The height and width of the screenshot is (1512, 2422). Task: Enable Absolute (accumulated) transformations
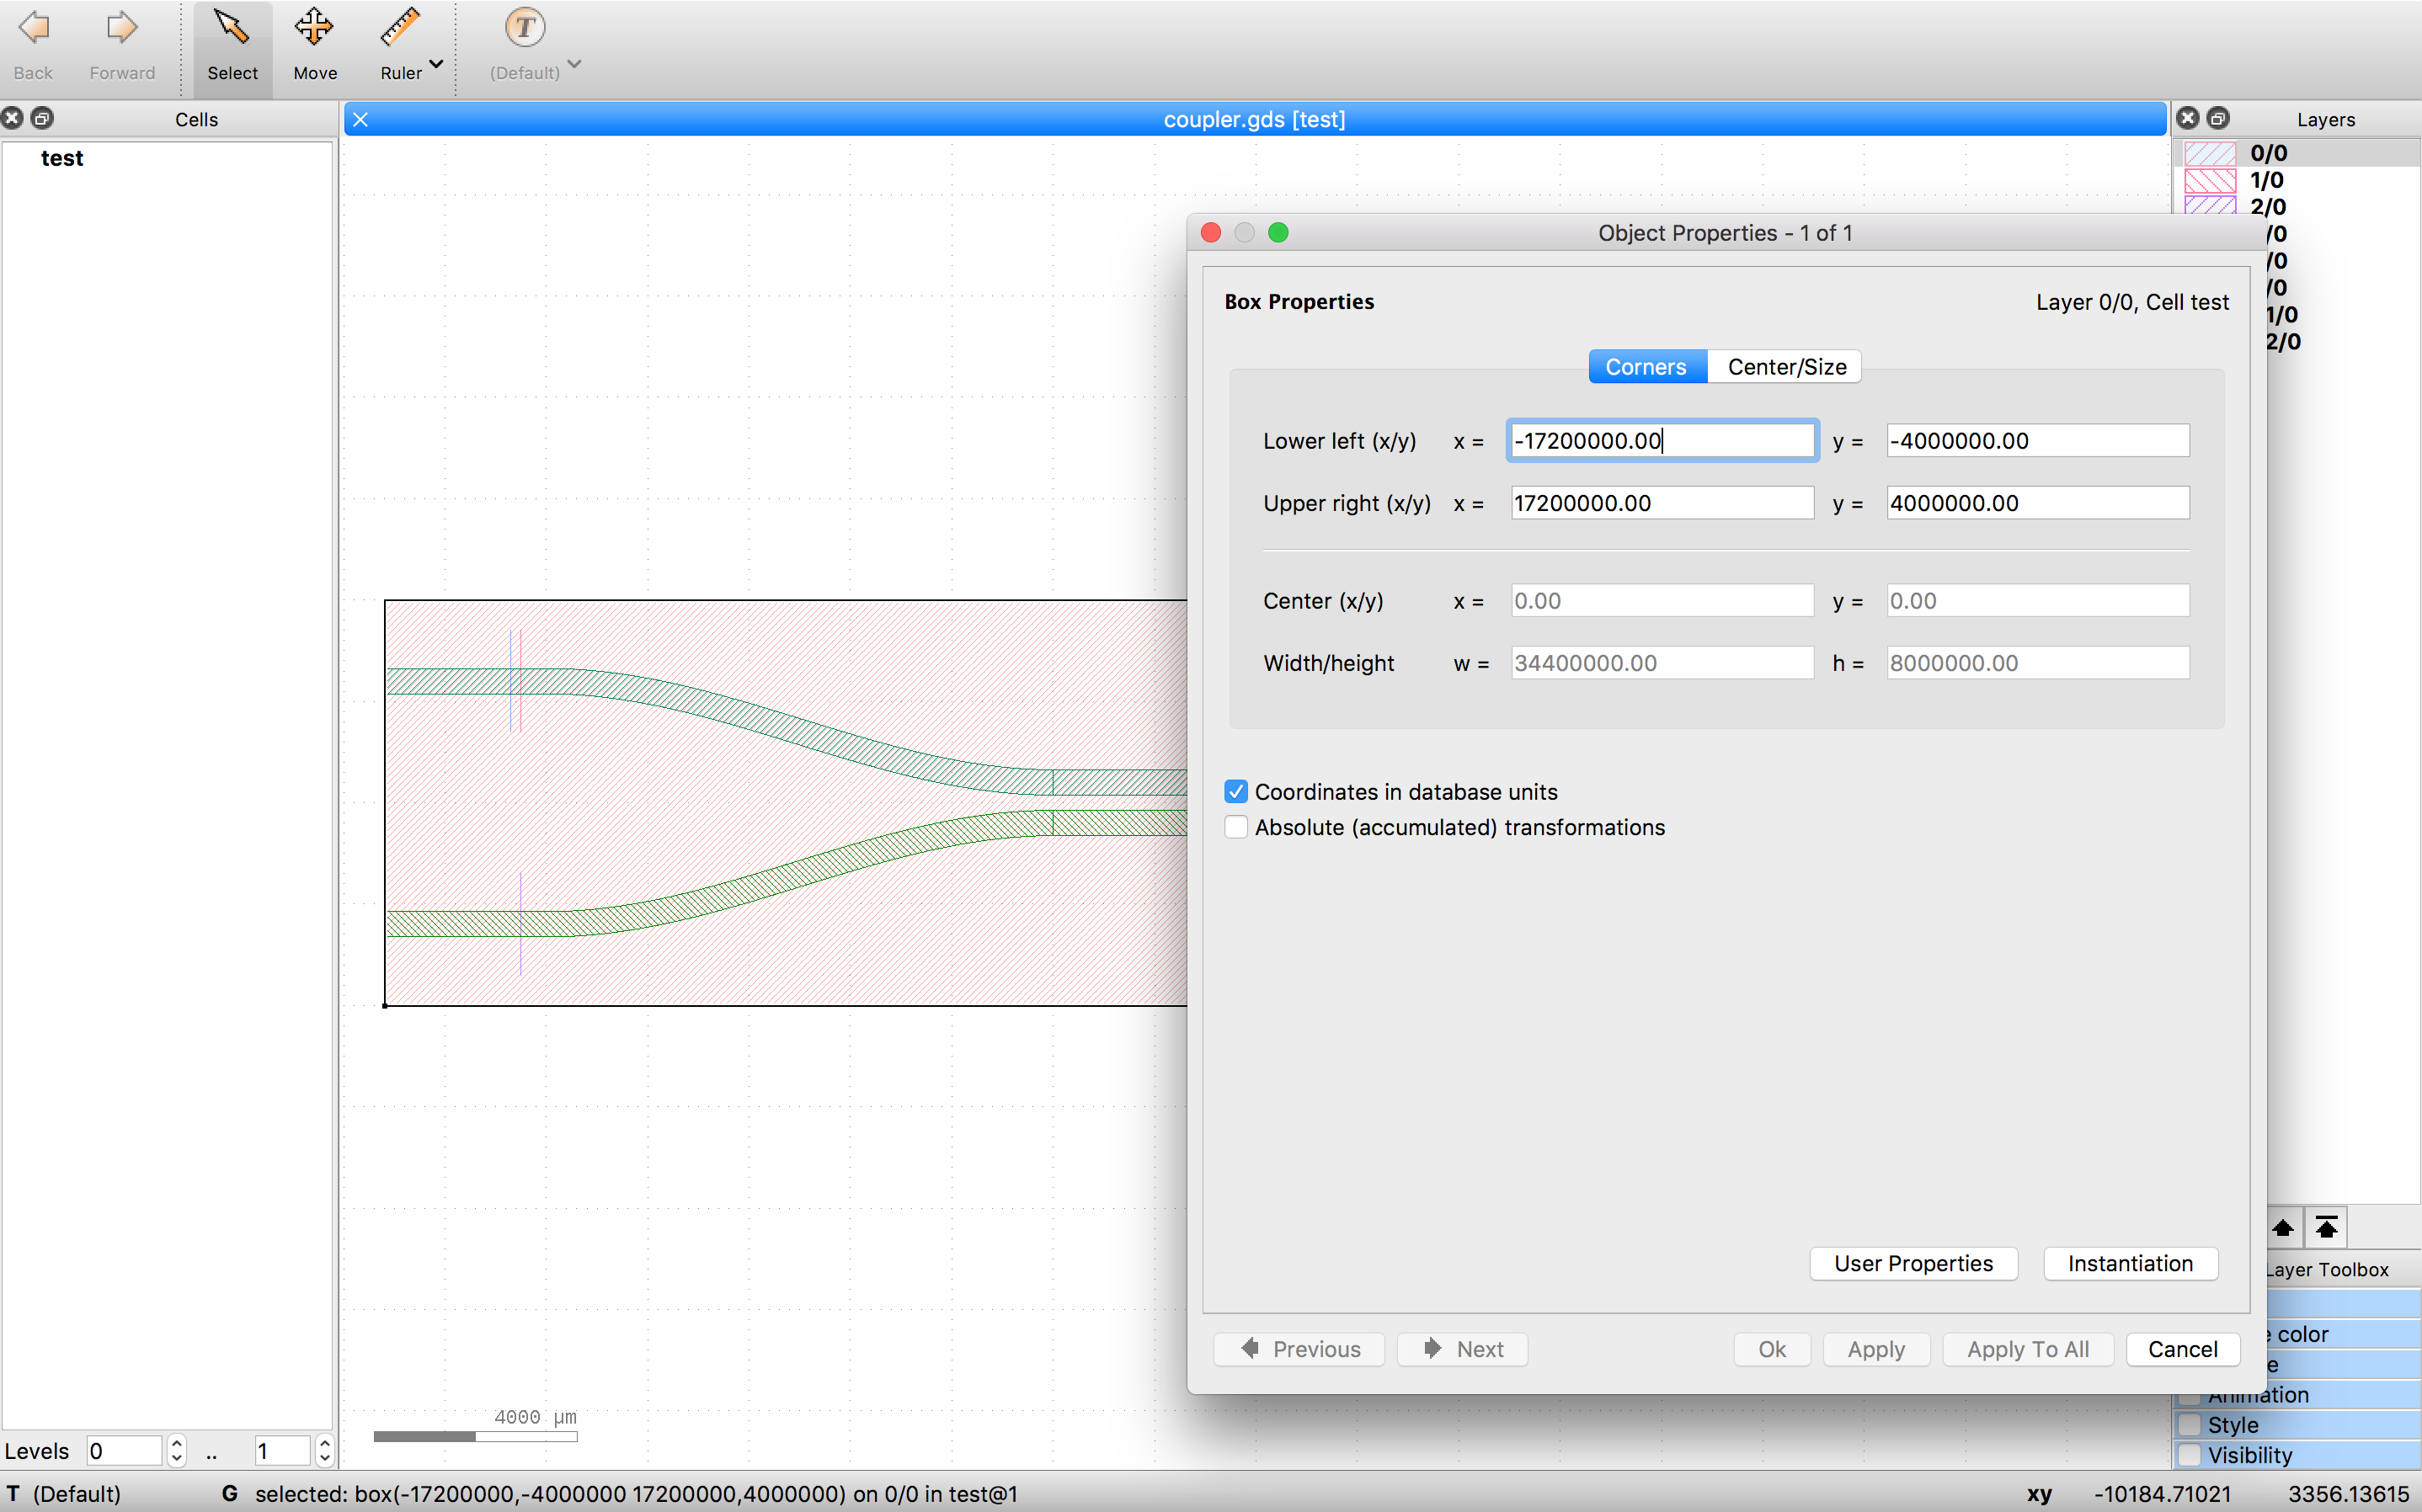tap(1236, 827)
